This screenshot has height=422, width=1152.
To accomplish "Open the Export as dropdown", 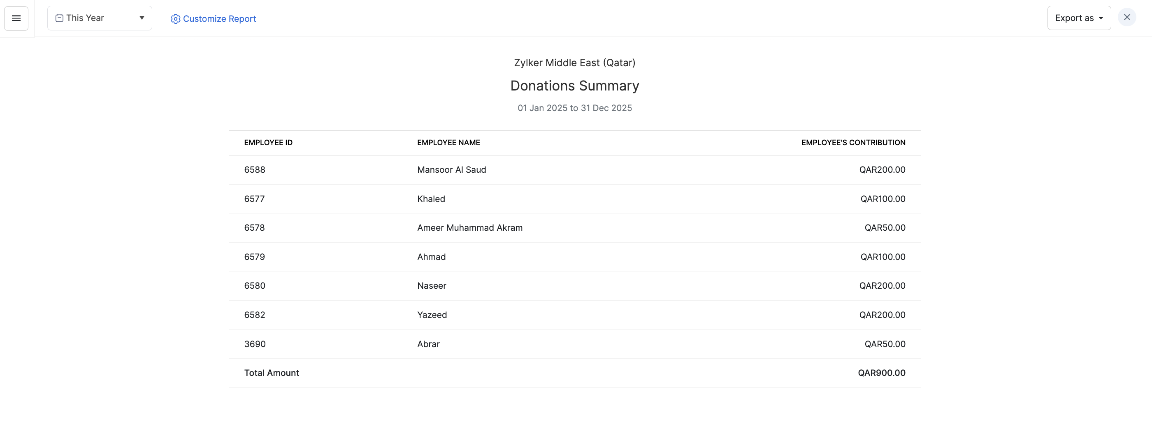I will pyautogui.click(x=1079, y=19).
